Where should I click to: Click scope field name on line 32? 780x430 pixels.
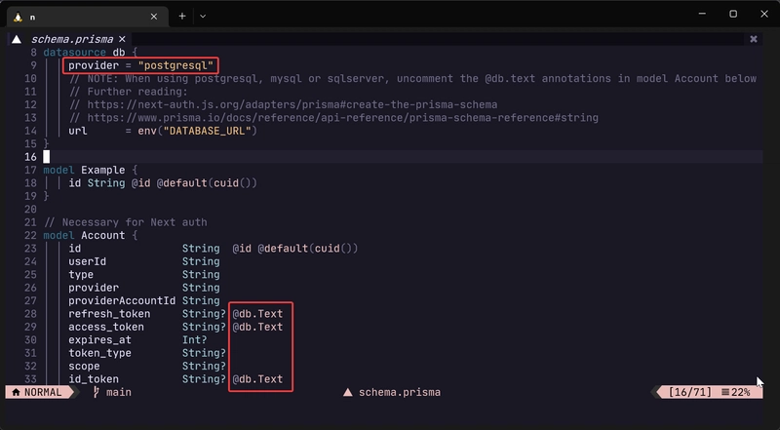click(x=84, y=366)
